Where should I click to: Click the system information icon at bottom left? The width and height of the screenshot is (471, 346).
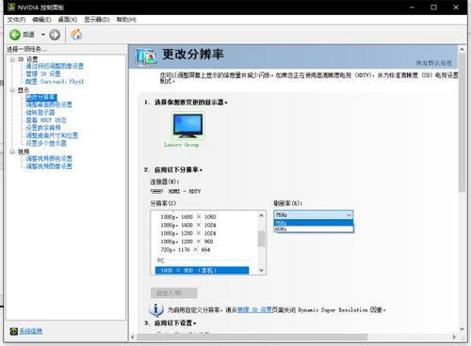pyautogui.click(x=13, y=331)
